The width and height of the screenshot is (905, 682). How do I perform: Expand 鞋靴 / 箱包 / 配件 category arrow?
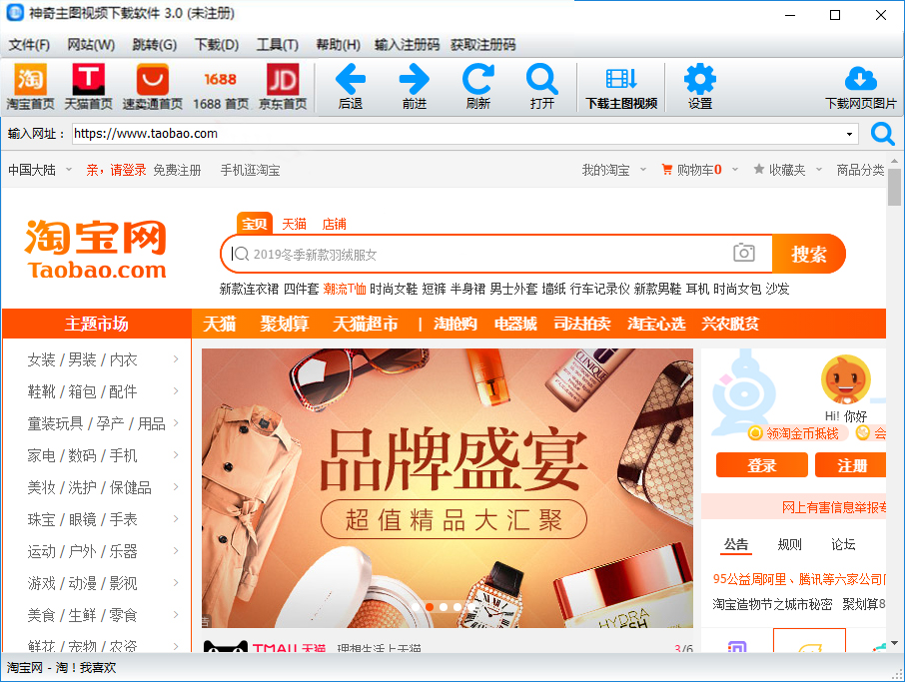coord(176,390)
